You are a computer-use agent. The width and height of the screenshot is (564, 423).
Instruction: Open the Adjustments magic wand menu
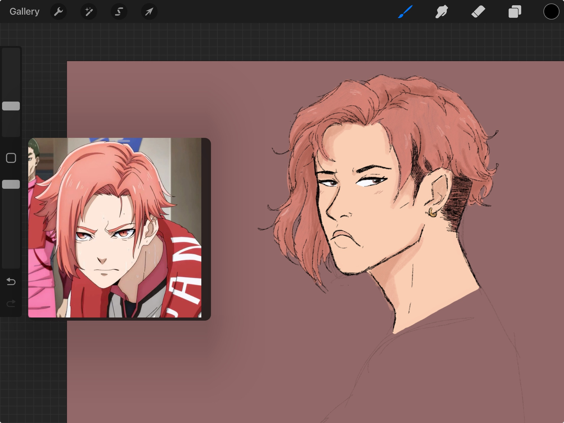pyautogui.click(x=89, y=12)
